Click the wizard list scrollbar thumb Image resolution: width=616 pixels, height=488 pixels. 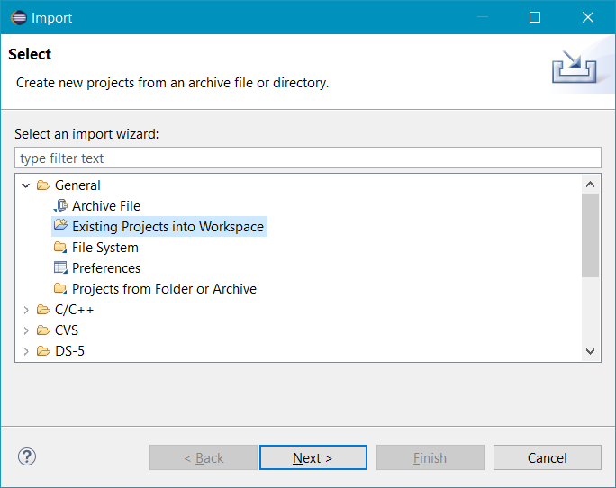590,235
